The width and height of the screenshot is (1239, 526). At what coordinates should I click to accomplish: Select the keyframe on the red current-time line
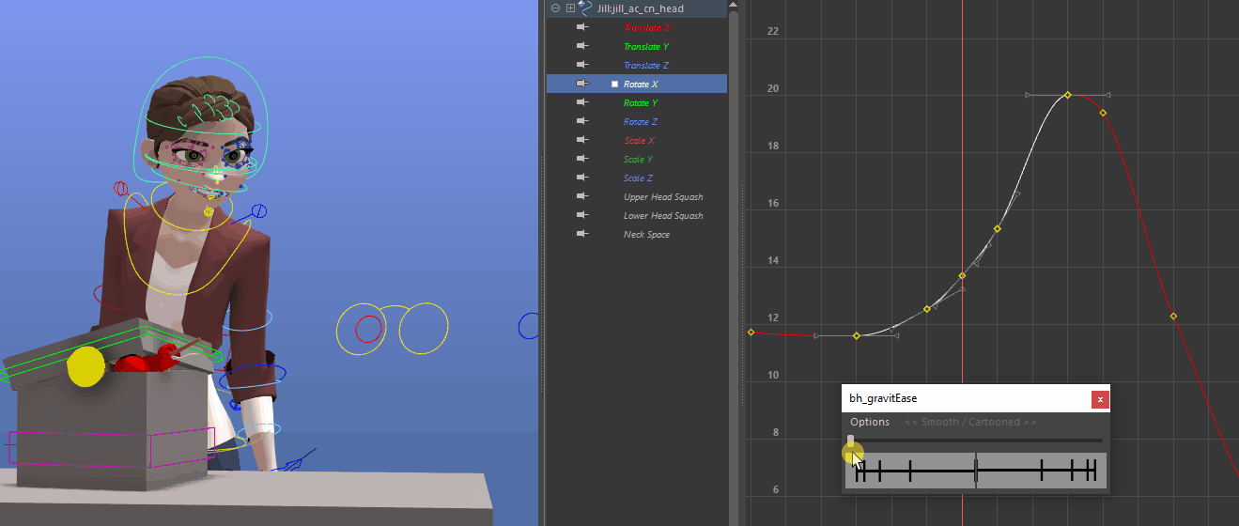(962, 275)
